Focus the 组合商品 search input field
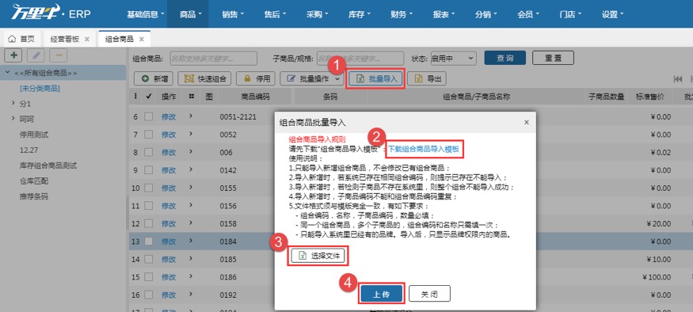The height and width of the screenshot is (312, 693). (213, 58)
